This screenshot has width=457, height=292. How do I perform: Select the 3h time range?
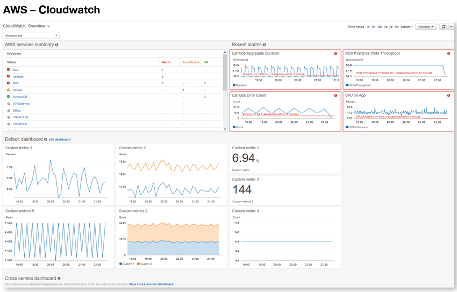373,27
